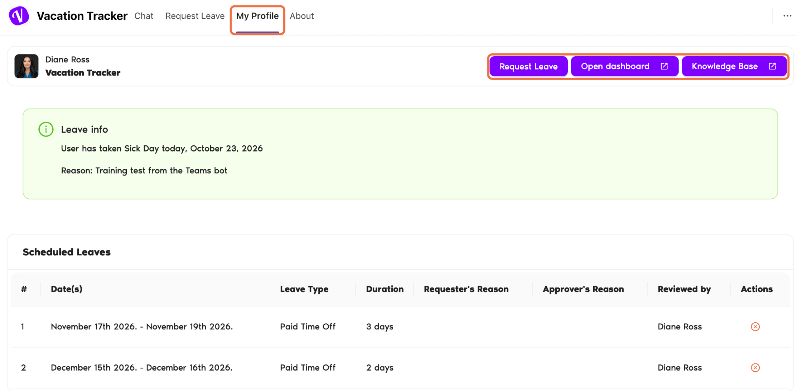Click the Diane Ross name in profile card

[67, 59]
